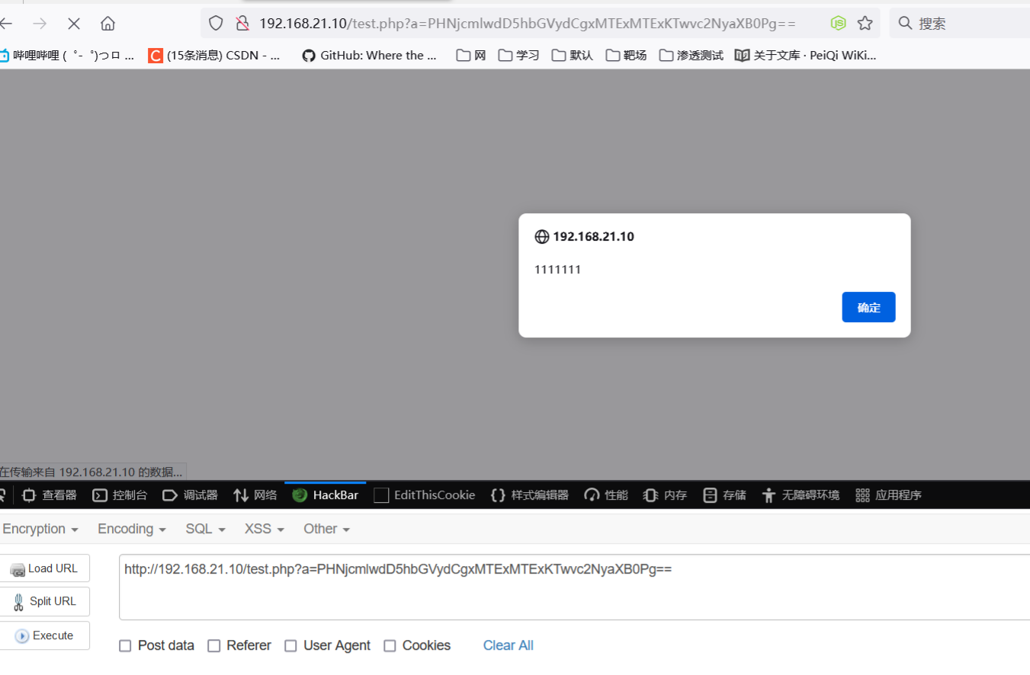Enable the Cookies checkbox
1030x675 pixels.
[x=390, y=645]
